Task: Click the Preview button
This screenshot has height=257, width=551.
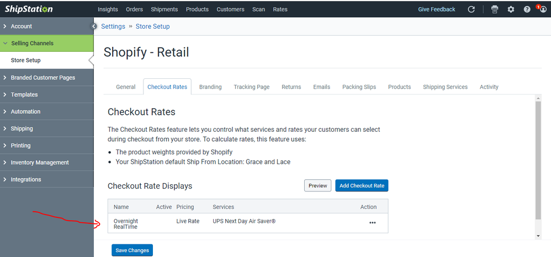Action: (317, 186)
